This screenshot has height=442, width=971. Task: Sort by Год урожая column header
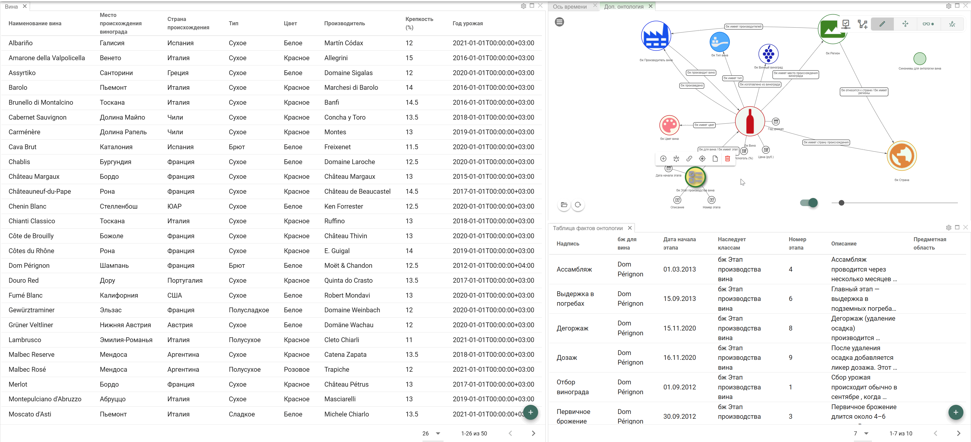pos(467,23)
